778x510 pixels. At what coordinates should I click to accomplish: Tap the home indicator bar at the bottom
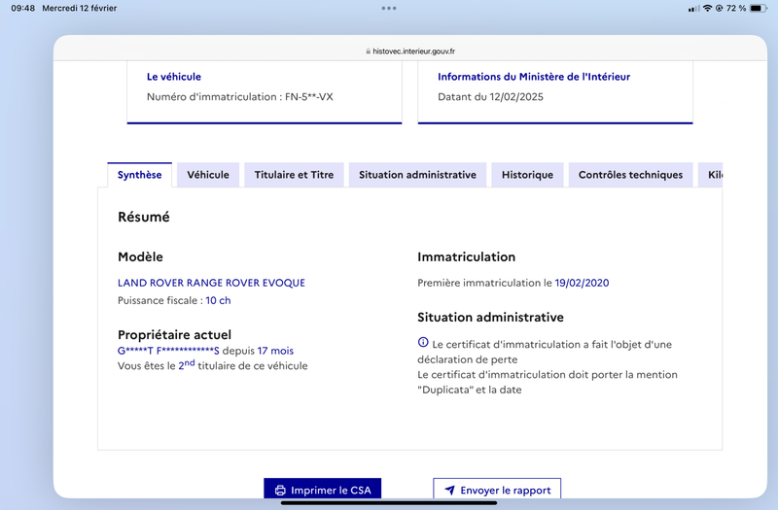[389, 503]
